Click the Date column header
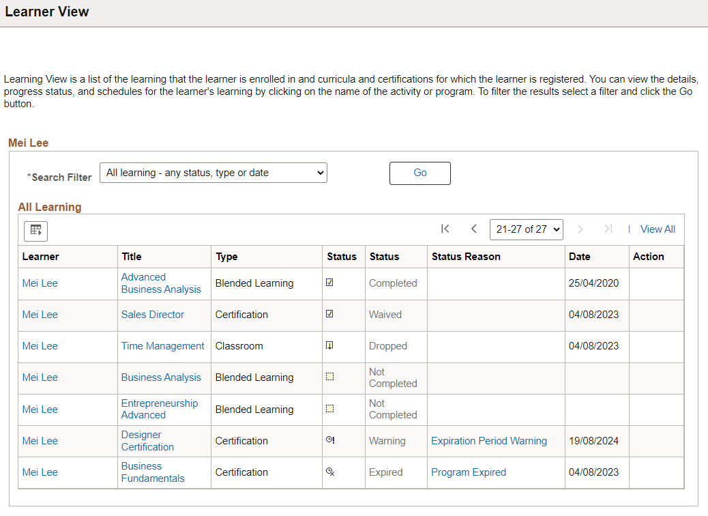The height and width of the screenshot is (516, 708). tap(579, 256)
